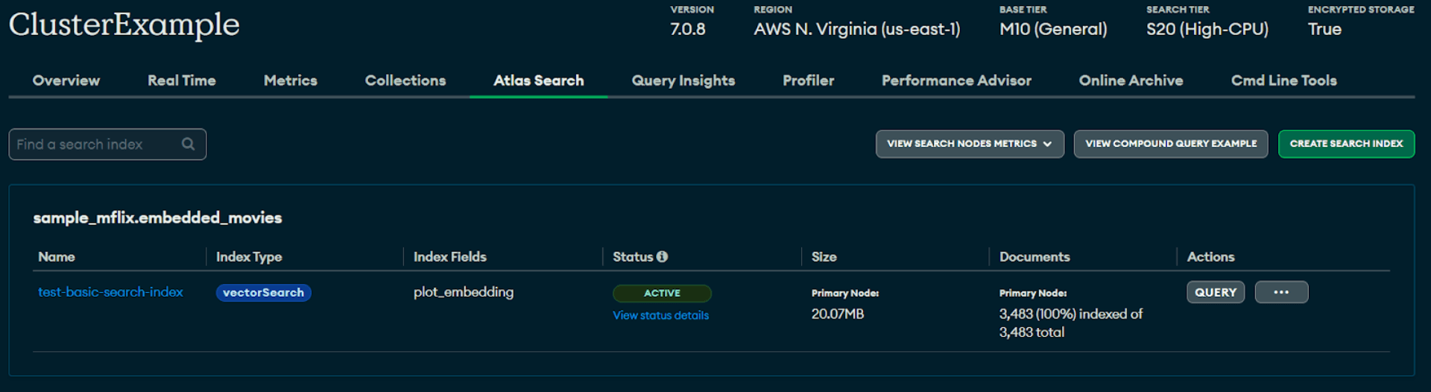Click the Status info icon
1431x392 pixels.
[662, 256]
